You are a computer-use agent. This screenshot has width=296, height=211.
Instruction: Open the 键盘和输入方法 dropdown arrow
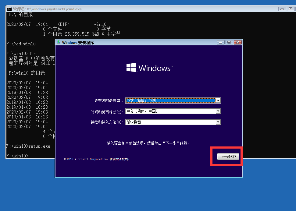[218, 122]
